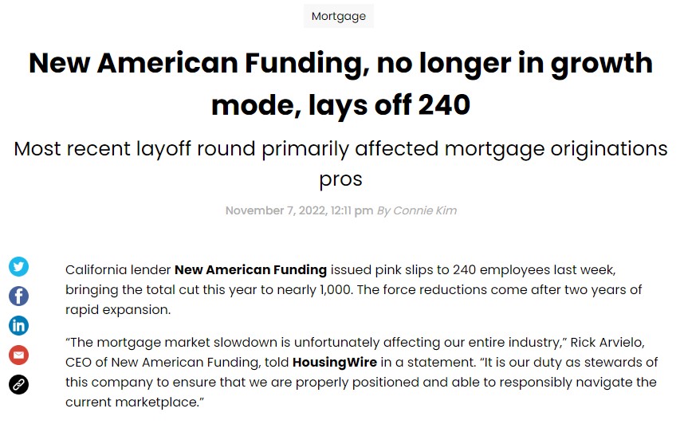This screenshot has height=424, width=680.
Task: Click the November 7, 2022 timestamp
Action: (276, 210)
